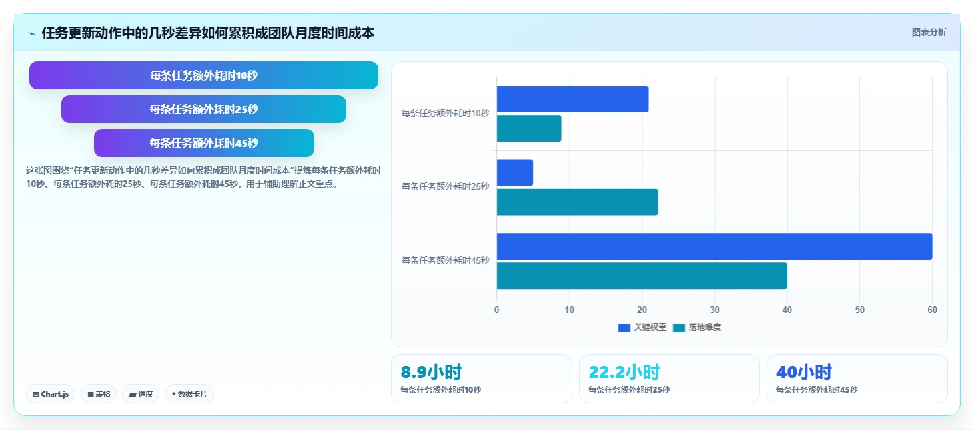Screen dimensions: 974x430
Task: Click the 数据卡片 tag chip
Action: [189, 394]
